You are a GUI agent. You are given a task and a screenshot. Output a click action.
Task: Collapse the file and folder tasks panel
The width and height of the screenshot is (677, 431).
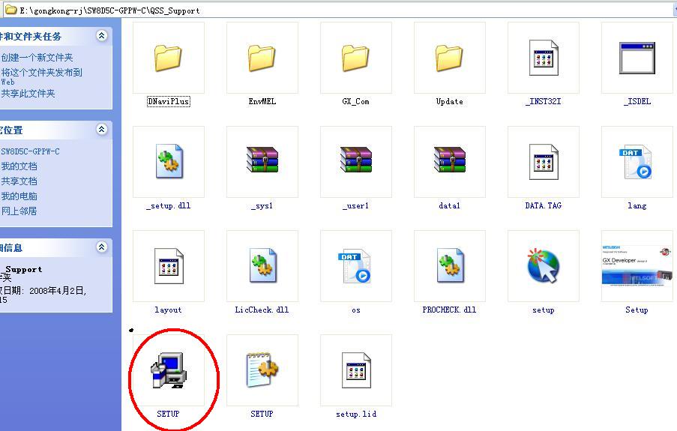tap(101, 36)
